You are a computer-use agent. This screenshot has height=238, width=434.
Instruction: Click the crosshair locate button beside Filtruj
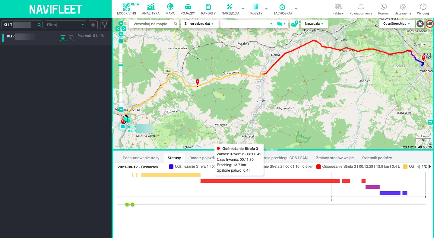93,25
